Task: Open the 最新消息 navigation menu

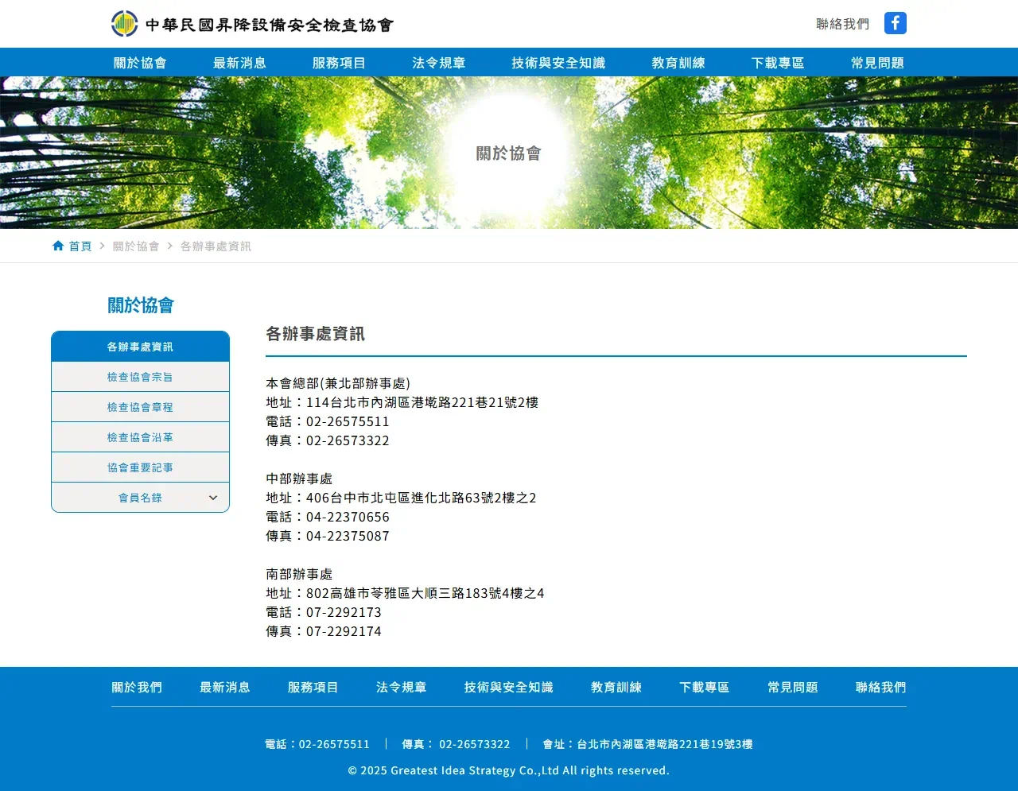Action: click(240, 62)
